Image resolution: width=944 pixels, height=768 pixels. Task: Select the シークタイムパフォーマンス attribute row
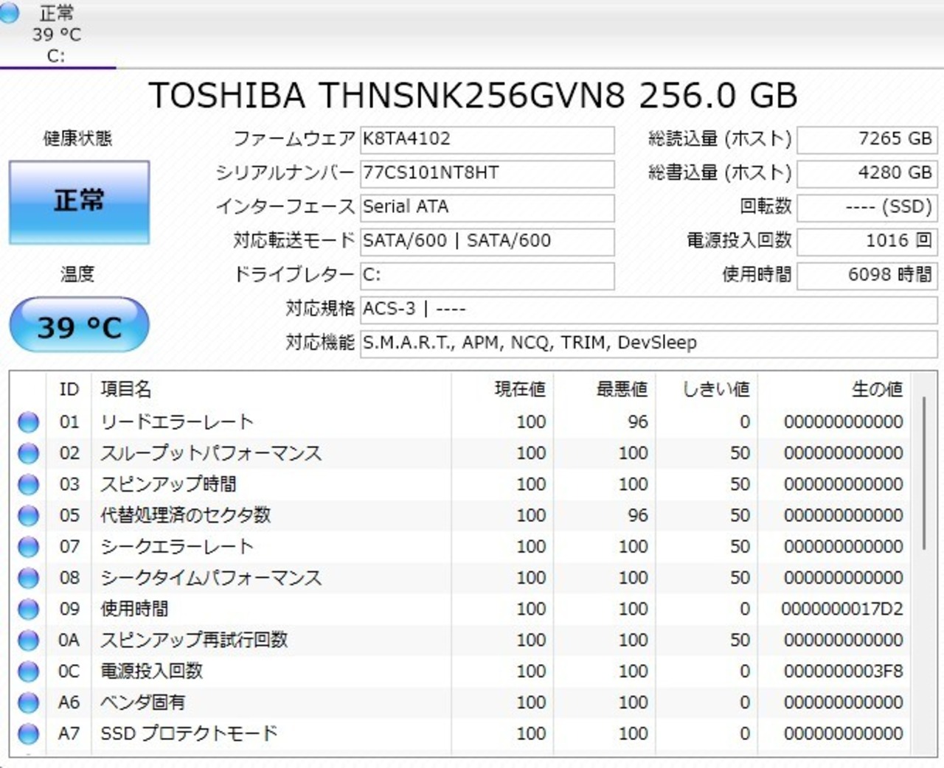462,578
